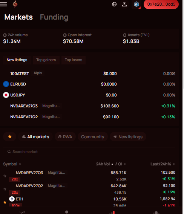Favorite the NVDAREV27Q3 market star
Viewport: 184px width, 214px height.
5,176
